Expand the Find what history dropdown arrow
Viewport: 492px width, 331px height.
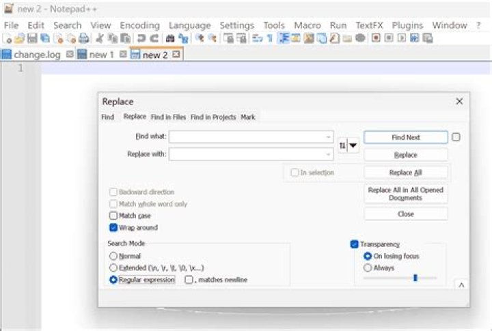pos(328,137)
